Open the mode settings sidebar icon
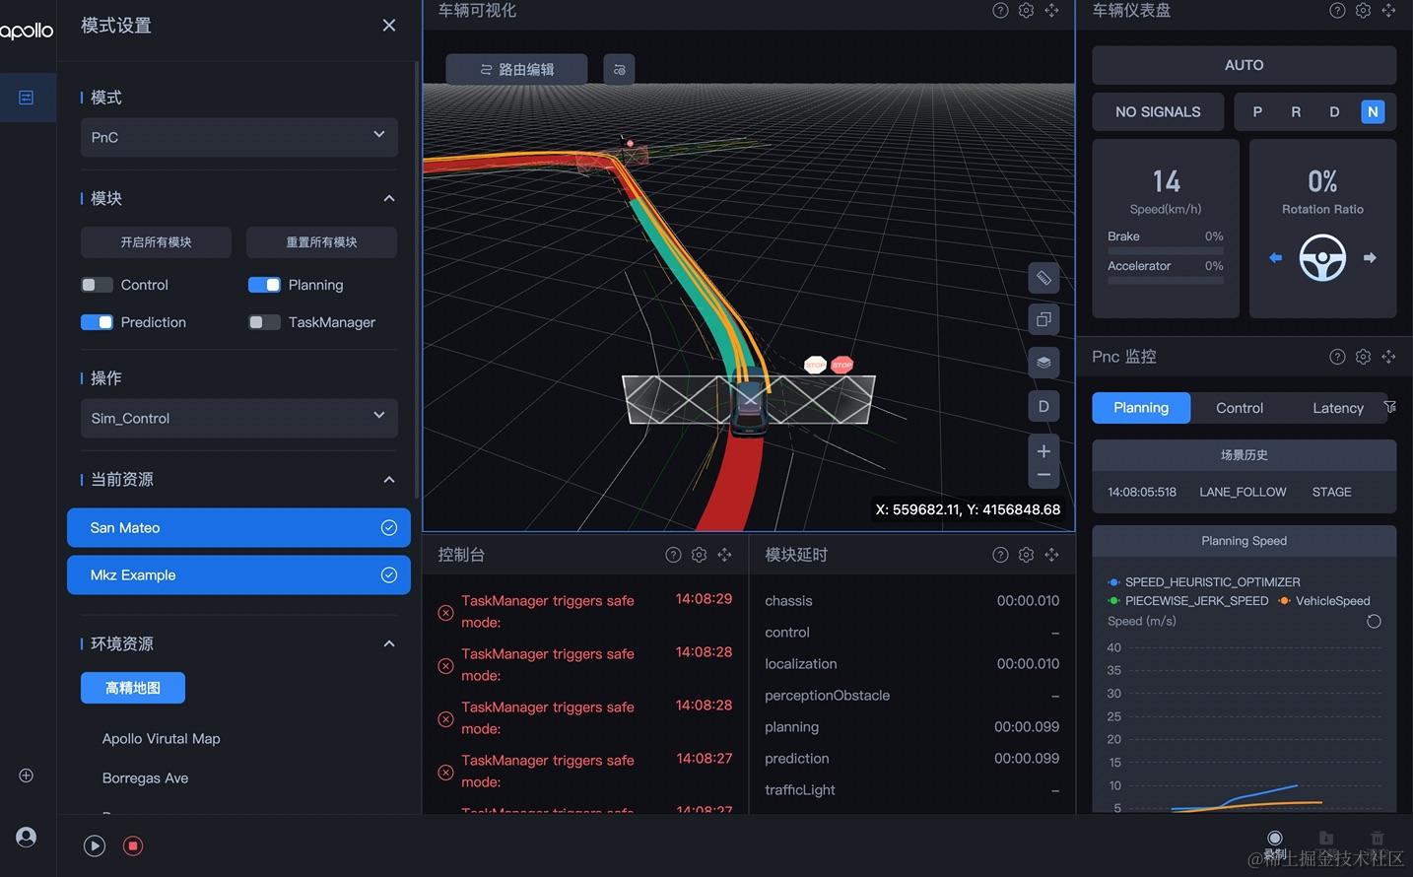Screen dimensions: 1413x877 (27, 98)
